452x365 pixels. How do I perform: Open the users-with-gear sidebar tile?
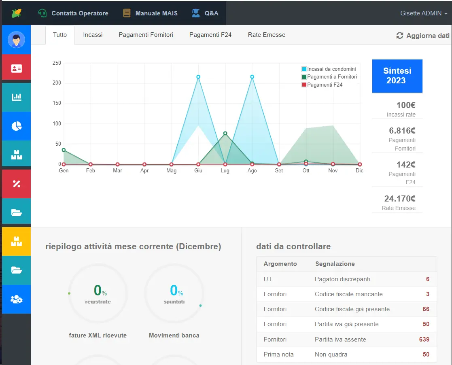[17, 299]
